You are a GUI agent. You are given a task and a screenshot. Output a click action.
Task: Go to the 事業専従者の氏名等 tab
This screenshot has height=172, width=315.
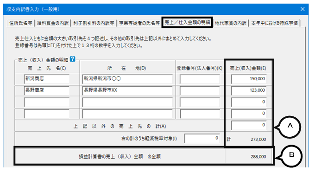139,23
